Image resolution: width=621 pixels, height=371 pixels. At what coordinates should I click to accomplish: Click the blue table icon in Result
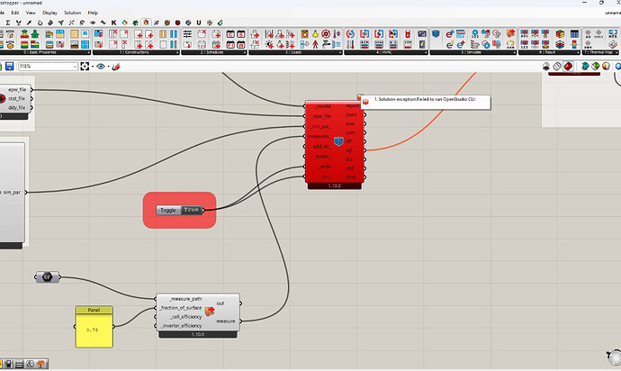click(x=574, y=34)
